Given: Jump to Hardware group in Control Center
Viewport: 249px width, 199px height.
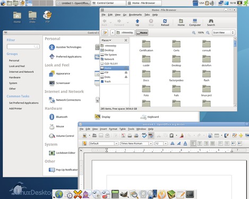Looking at the screenshot, I should pos(15,77).
